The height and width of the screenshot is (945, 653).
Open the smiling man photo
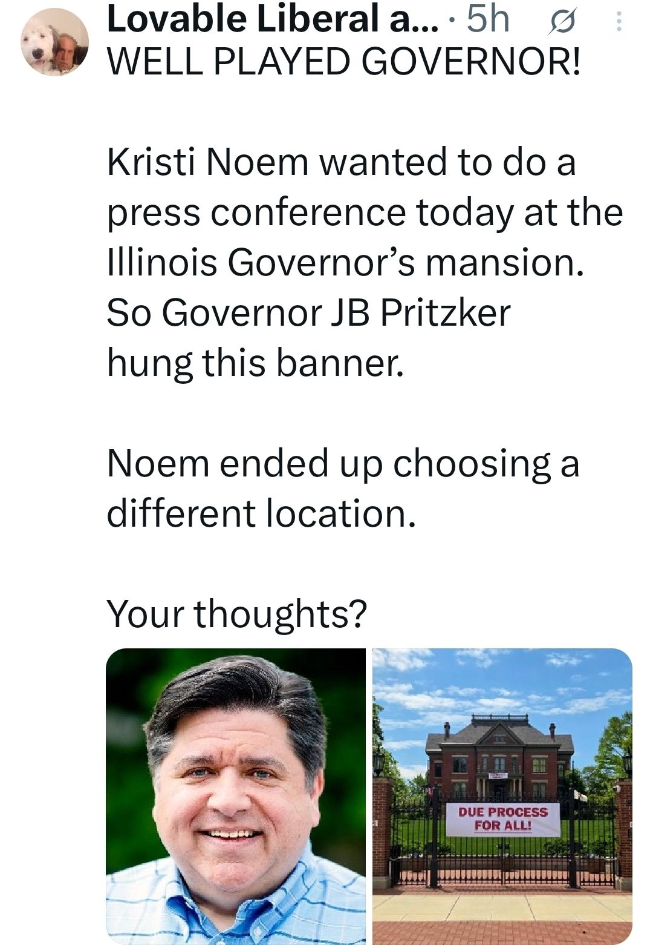point(236,787)
